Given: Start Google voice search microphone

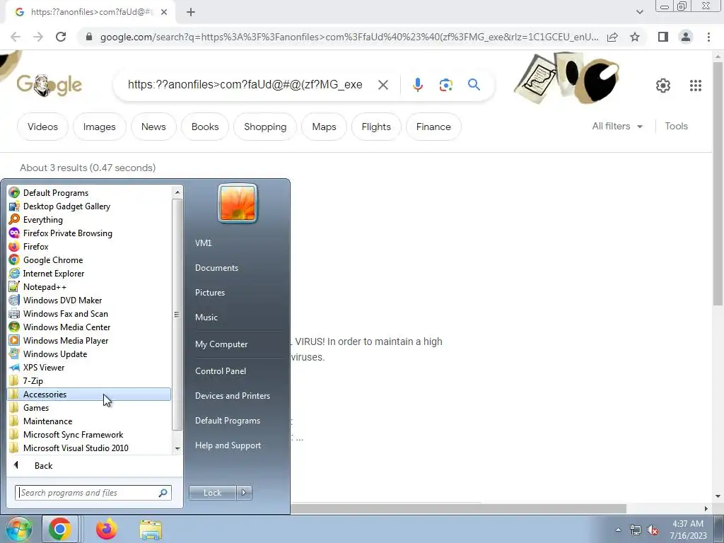Looking at the screenshot, I should tap(417, 85).
